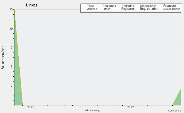Click the 2012 x-axis label
The image size is (184, 113).
[x=131, y=107]
